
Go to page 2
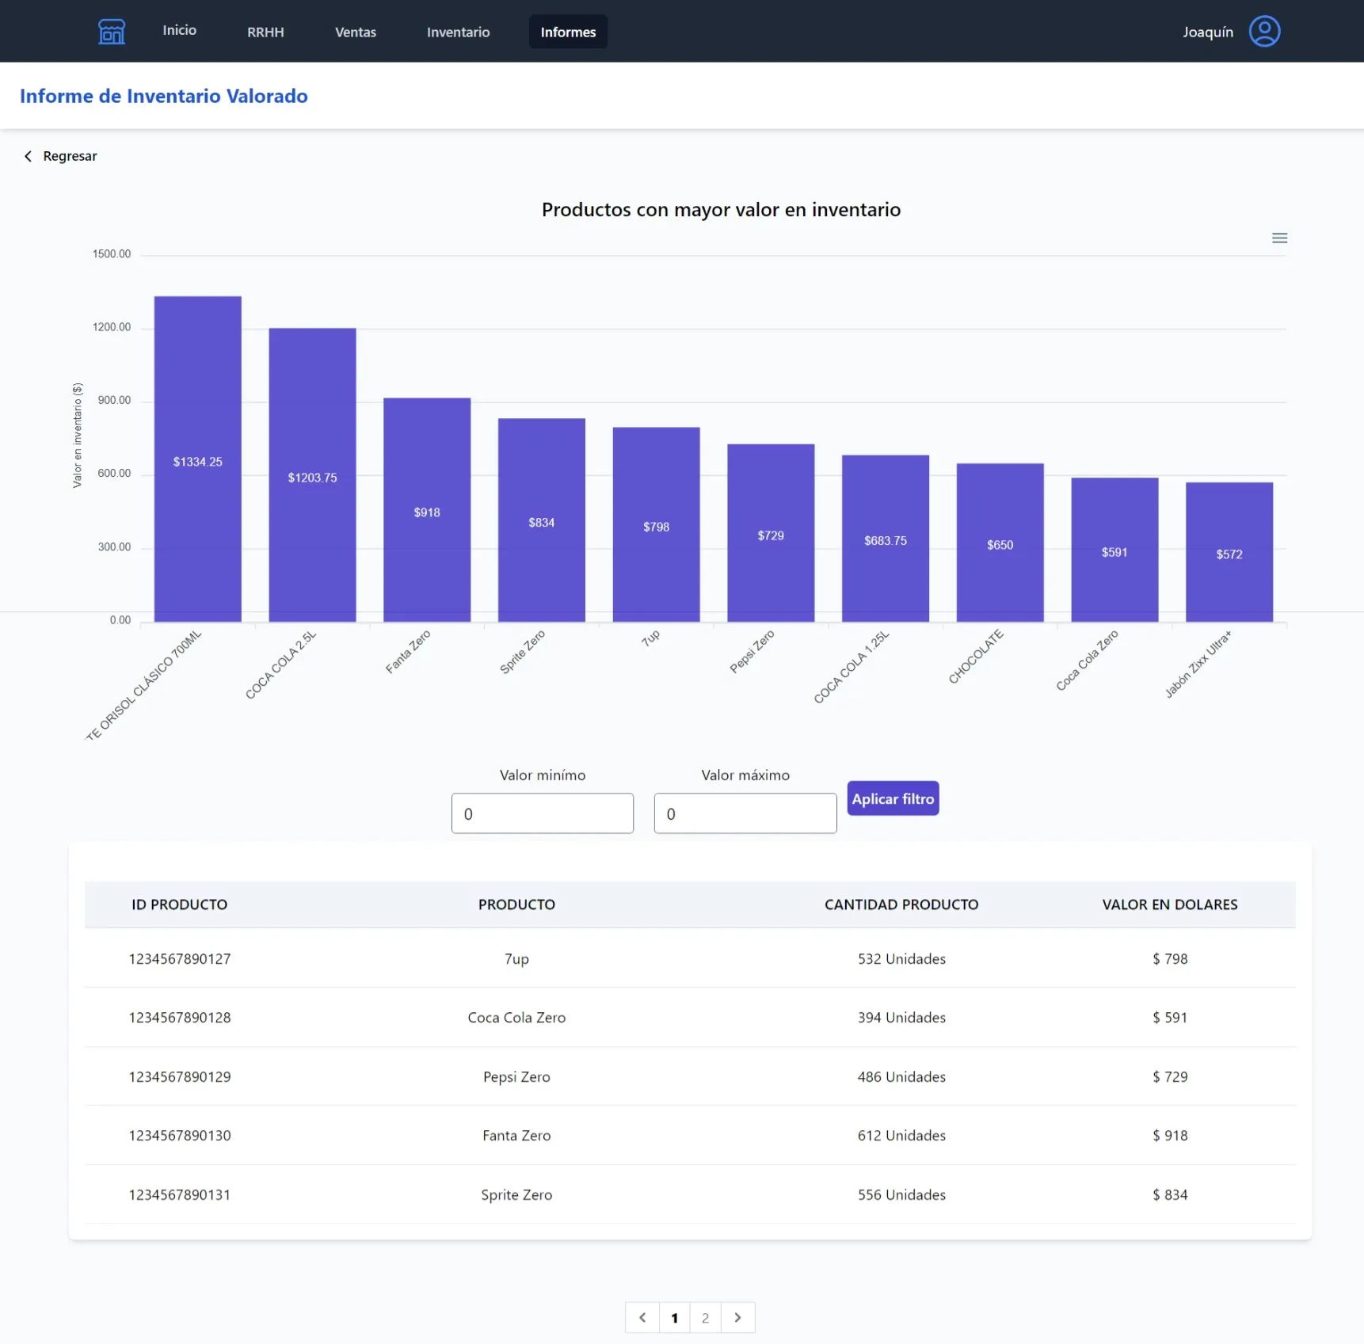click(705, 1317)
